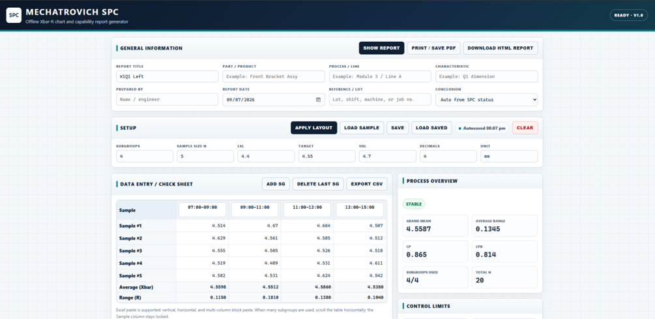Select Sample #4 cell value 4.611
The image size is (655, 319).
[360, 264]
